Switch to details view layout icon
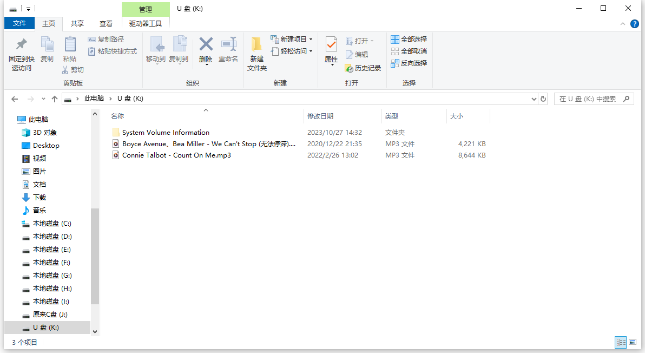Viewport: 645px width, 353px height. 621,342
